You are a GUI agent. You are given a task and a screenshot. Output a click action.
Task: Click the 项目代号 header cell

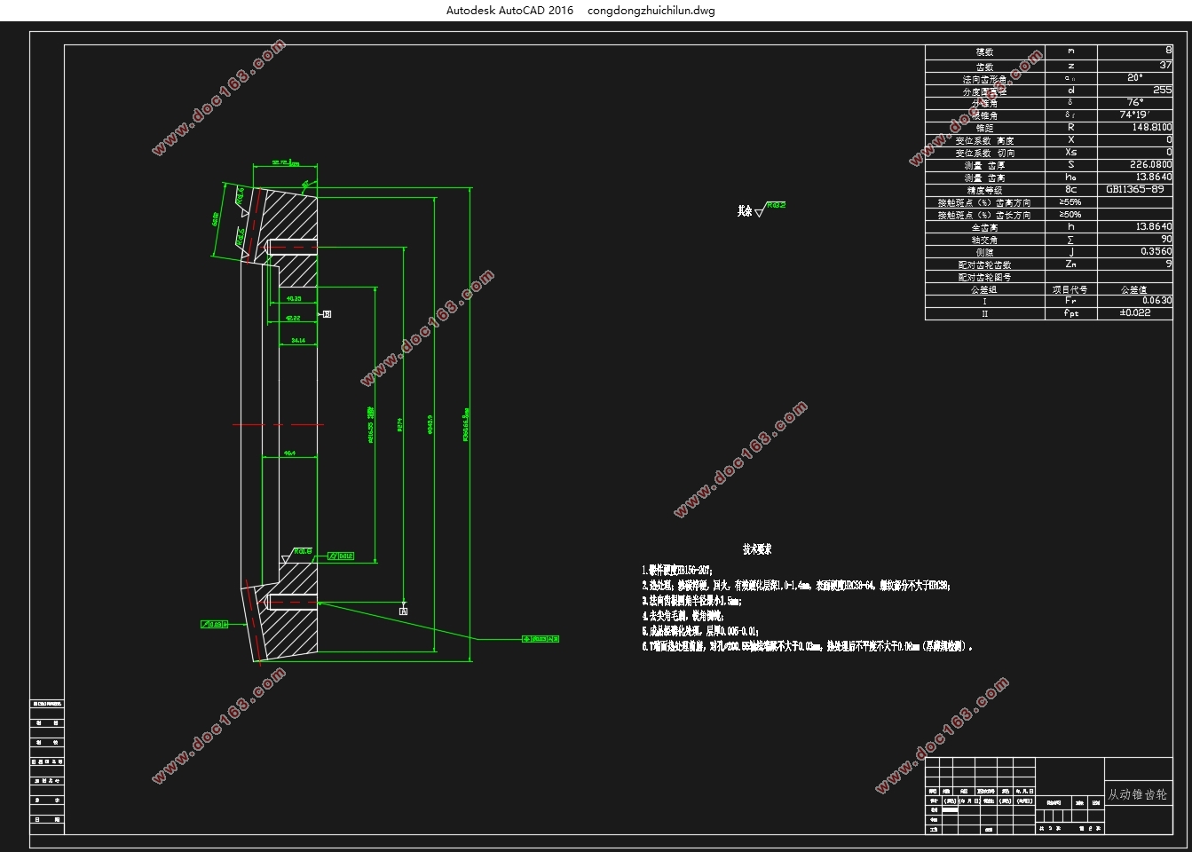[1070, 289]
